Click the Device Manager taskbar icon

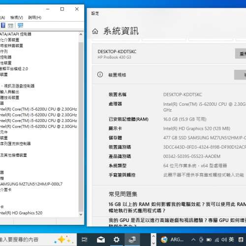click(132, 240)
